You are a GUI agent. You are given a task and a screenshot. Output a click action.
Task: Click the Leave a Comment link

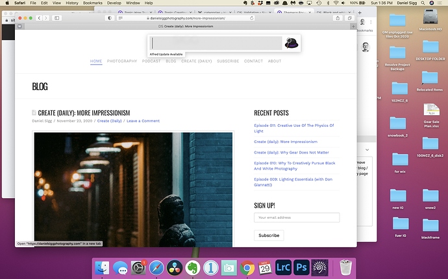pyautogui.click(x=143, y=121)
